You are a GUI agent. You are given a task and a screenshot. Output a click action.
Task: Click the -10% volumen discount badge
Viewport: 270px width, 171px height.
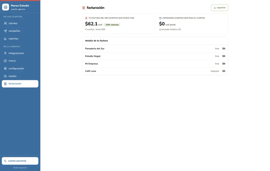tap(112, 25)
